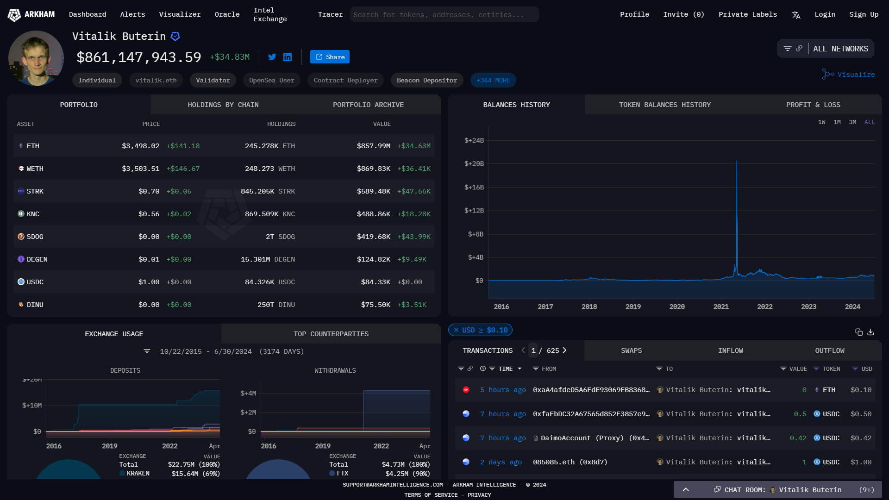Copy transactions using the copy icon
889x500 pixels.
pyautogui.click(x=859, y=332)
